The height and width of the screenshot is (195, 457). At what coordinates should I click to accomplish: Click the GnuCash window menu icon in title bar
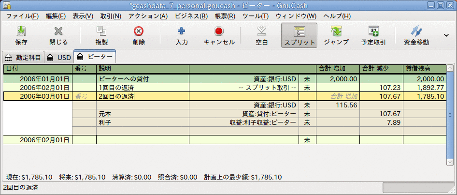[8, 5]
